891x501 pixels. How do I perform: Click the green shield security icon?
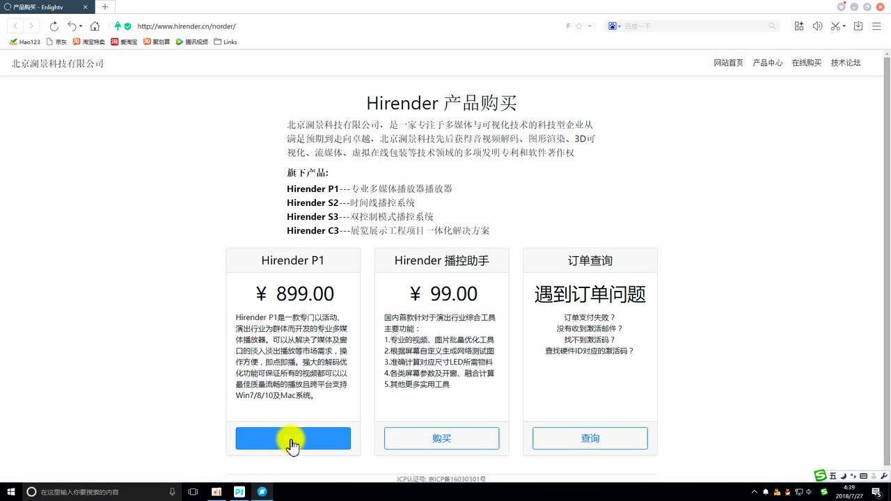pyautogui.click(x=127, y=26)
